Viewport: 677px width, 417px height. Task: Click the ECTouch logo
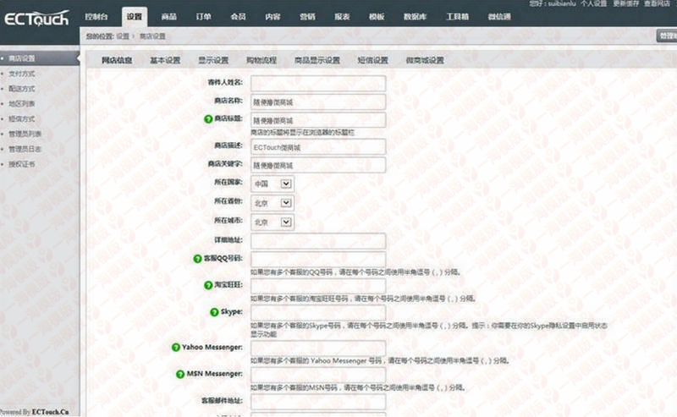click(x=36, y=19)
